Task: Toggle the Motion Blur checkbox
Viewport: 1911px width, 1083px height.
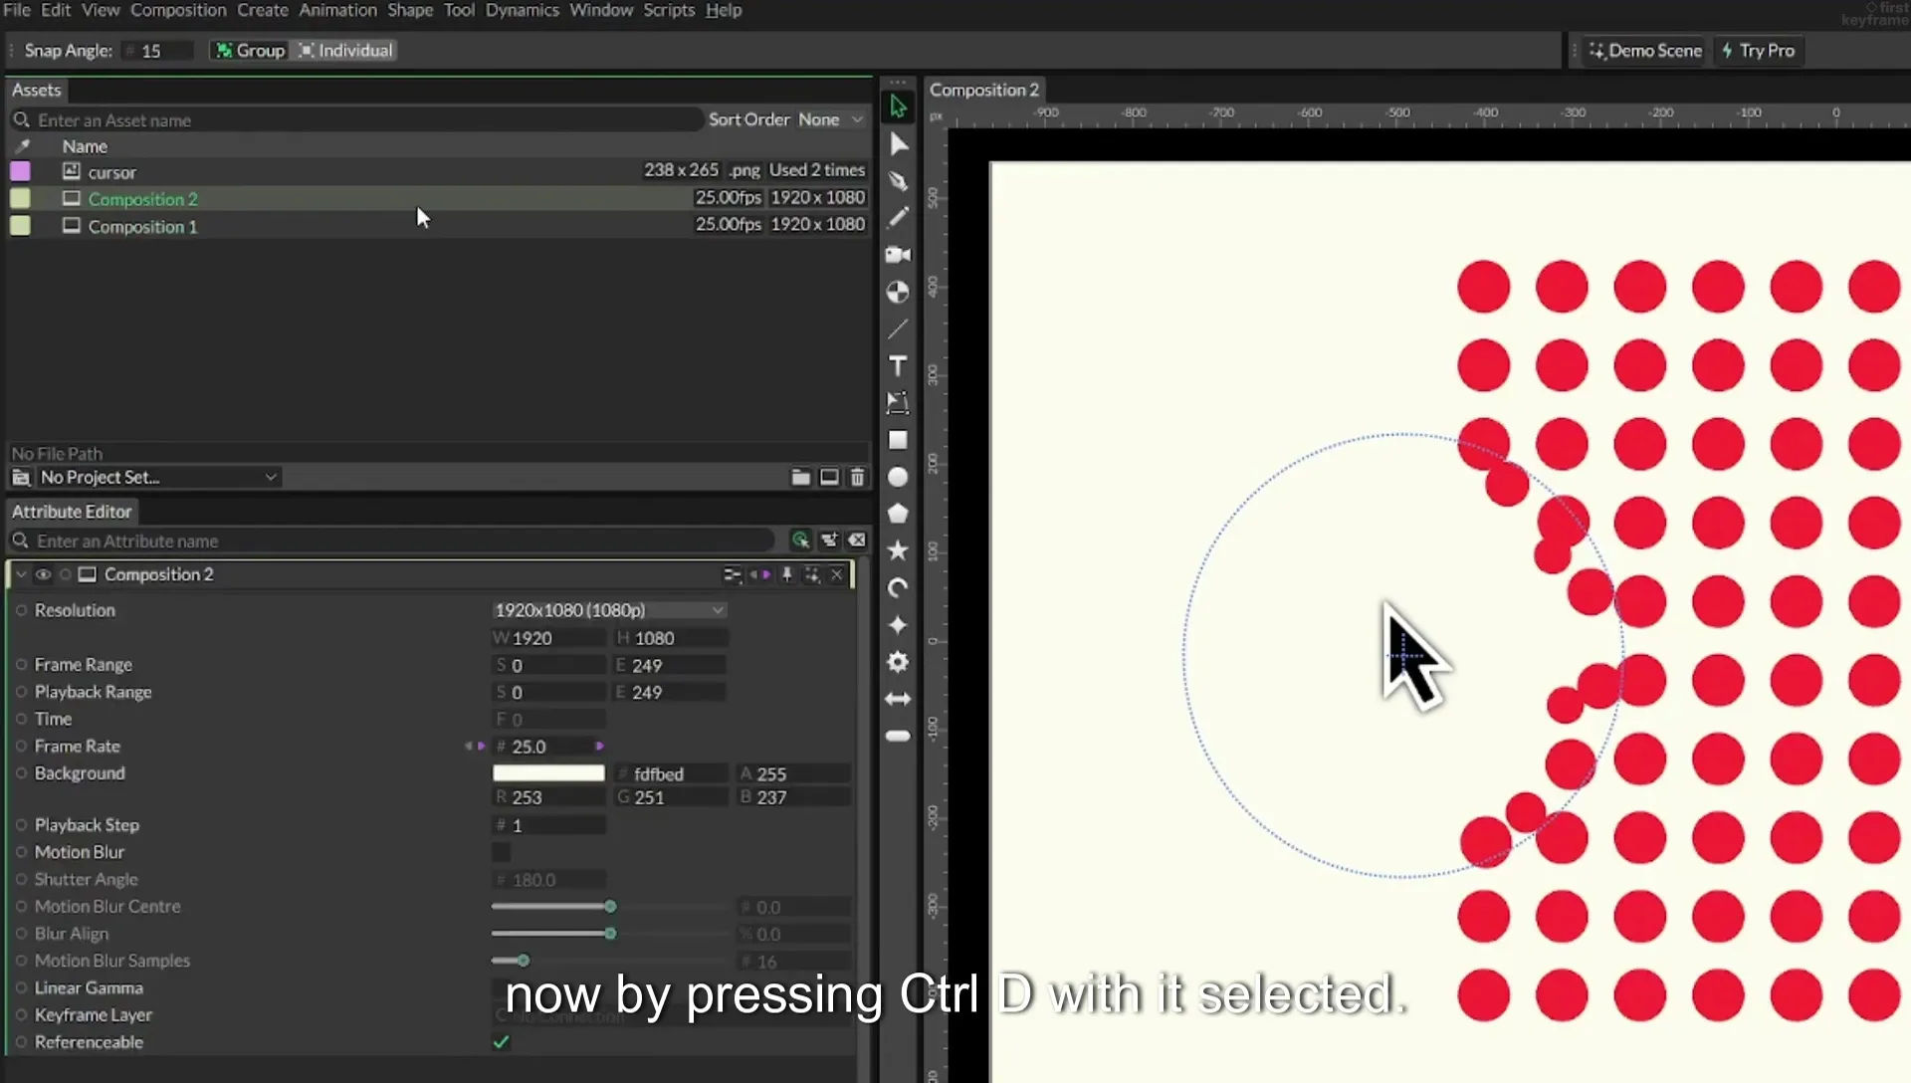Action: click(501, 852)
